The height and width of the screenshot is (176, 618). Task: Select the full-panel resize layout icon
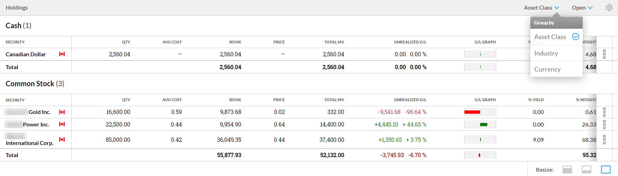(606, 170)
